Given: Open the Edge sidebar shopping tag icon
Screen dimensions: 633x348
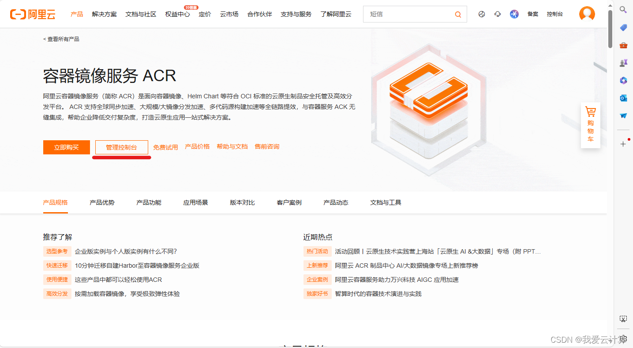Looking at the screenshot, I should (x=623, y=27).
